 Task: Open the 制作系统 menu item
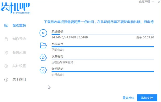(x=19, y=39)
